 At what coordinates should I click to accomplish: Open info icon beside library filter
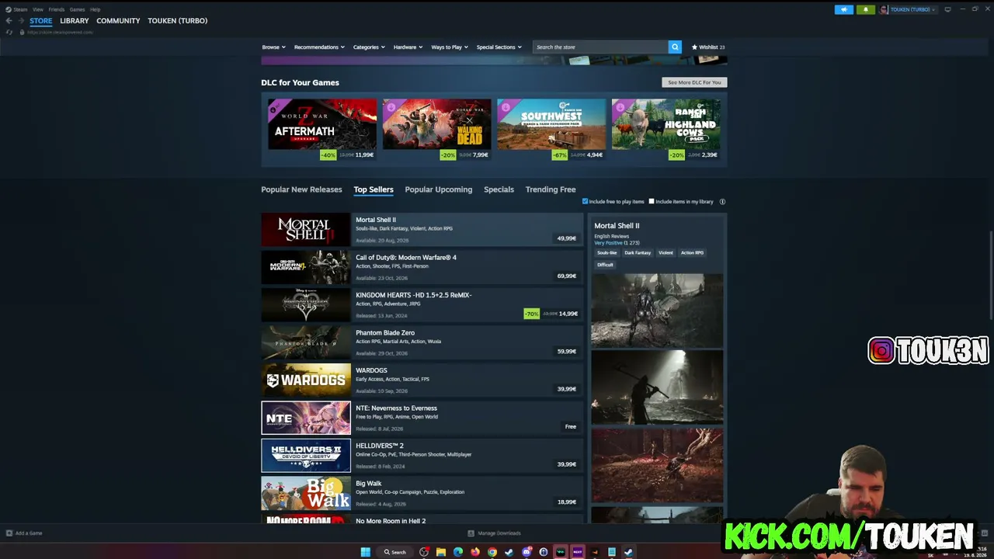[722, 202]
